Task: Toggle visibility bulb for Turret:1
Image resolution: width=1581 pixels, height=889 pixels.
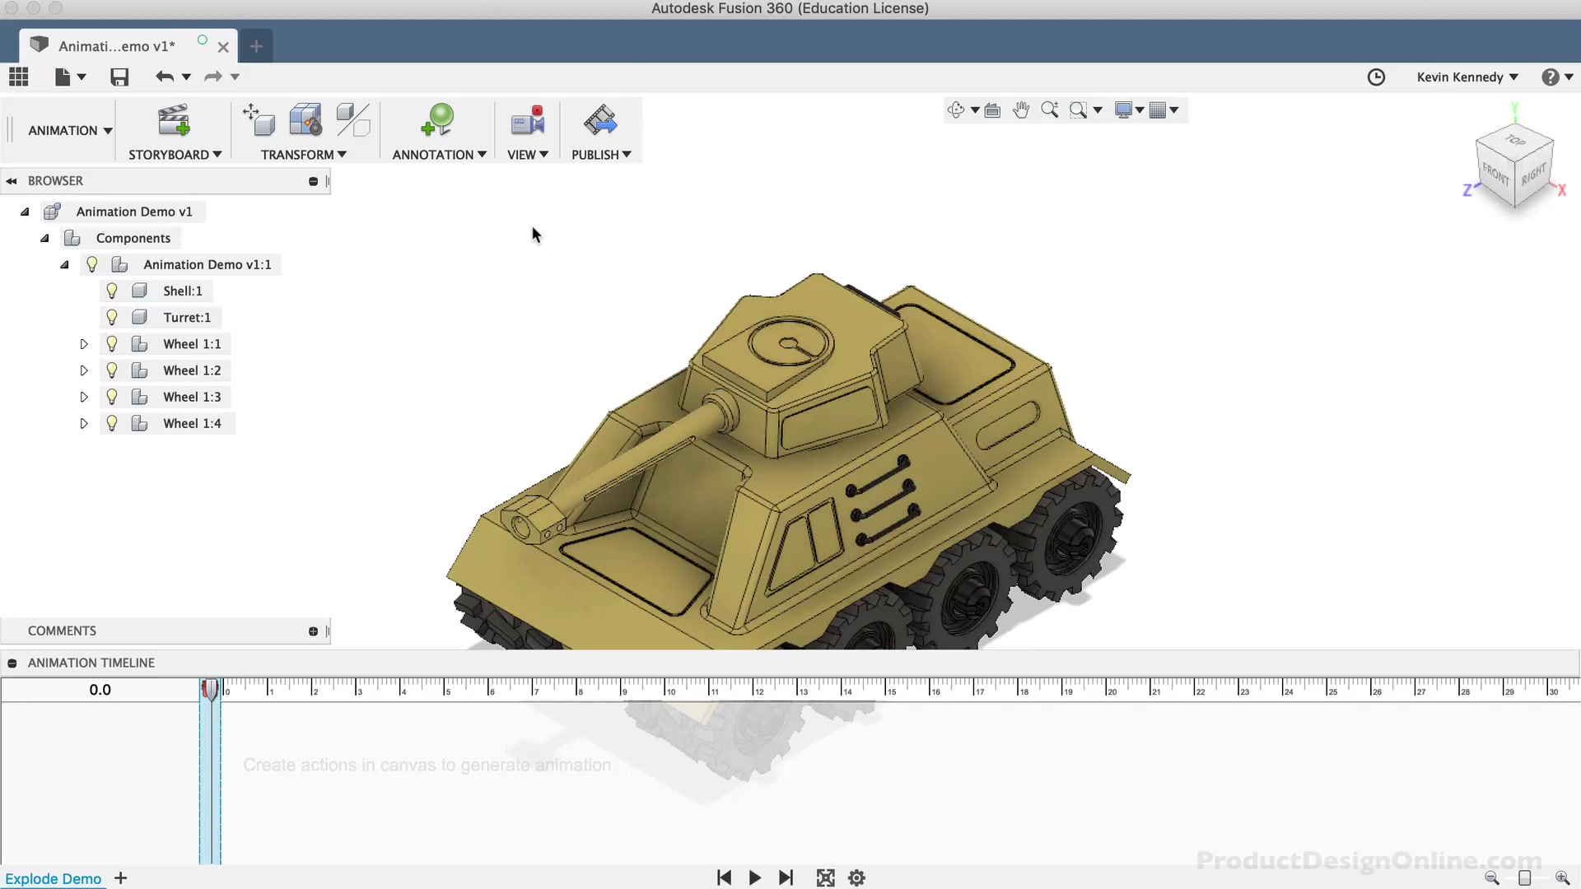Action: pos(112,317)
